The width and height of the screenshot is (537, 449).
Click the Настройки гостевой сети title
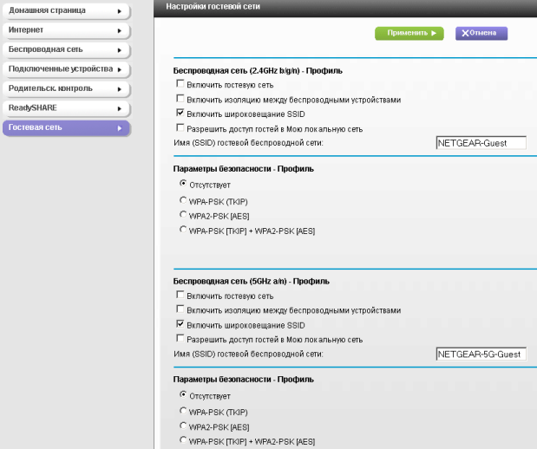point(213,7)
